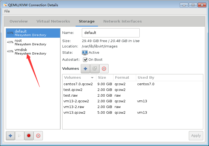The height and width of the screenshot is (146, 209).
Task: Click the start pool play icon
Action: pyautogui.click(x=20, y=136)
